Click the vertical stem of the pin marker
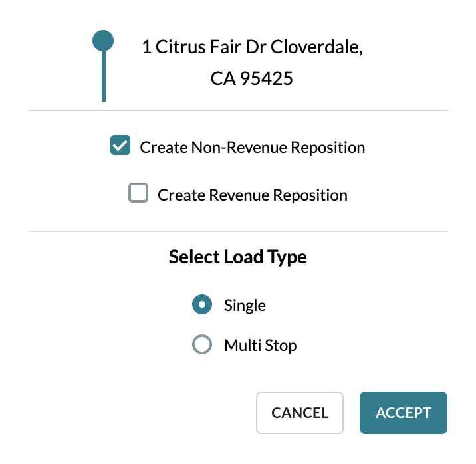Image resolution: width=476 pixels, height=464 pixels. (x=104, y=78)
